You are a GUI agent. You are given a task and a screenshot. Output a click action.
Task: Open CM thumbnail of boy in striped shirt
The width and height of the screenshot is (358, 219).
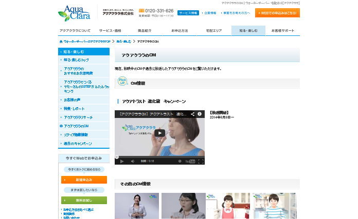(275, 206)
